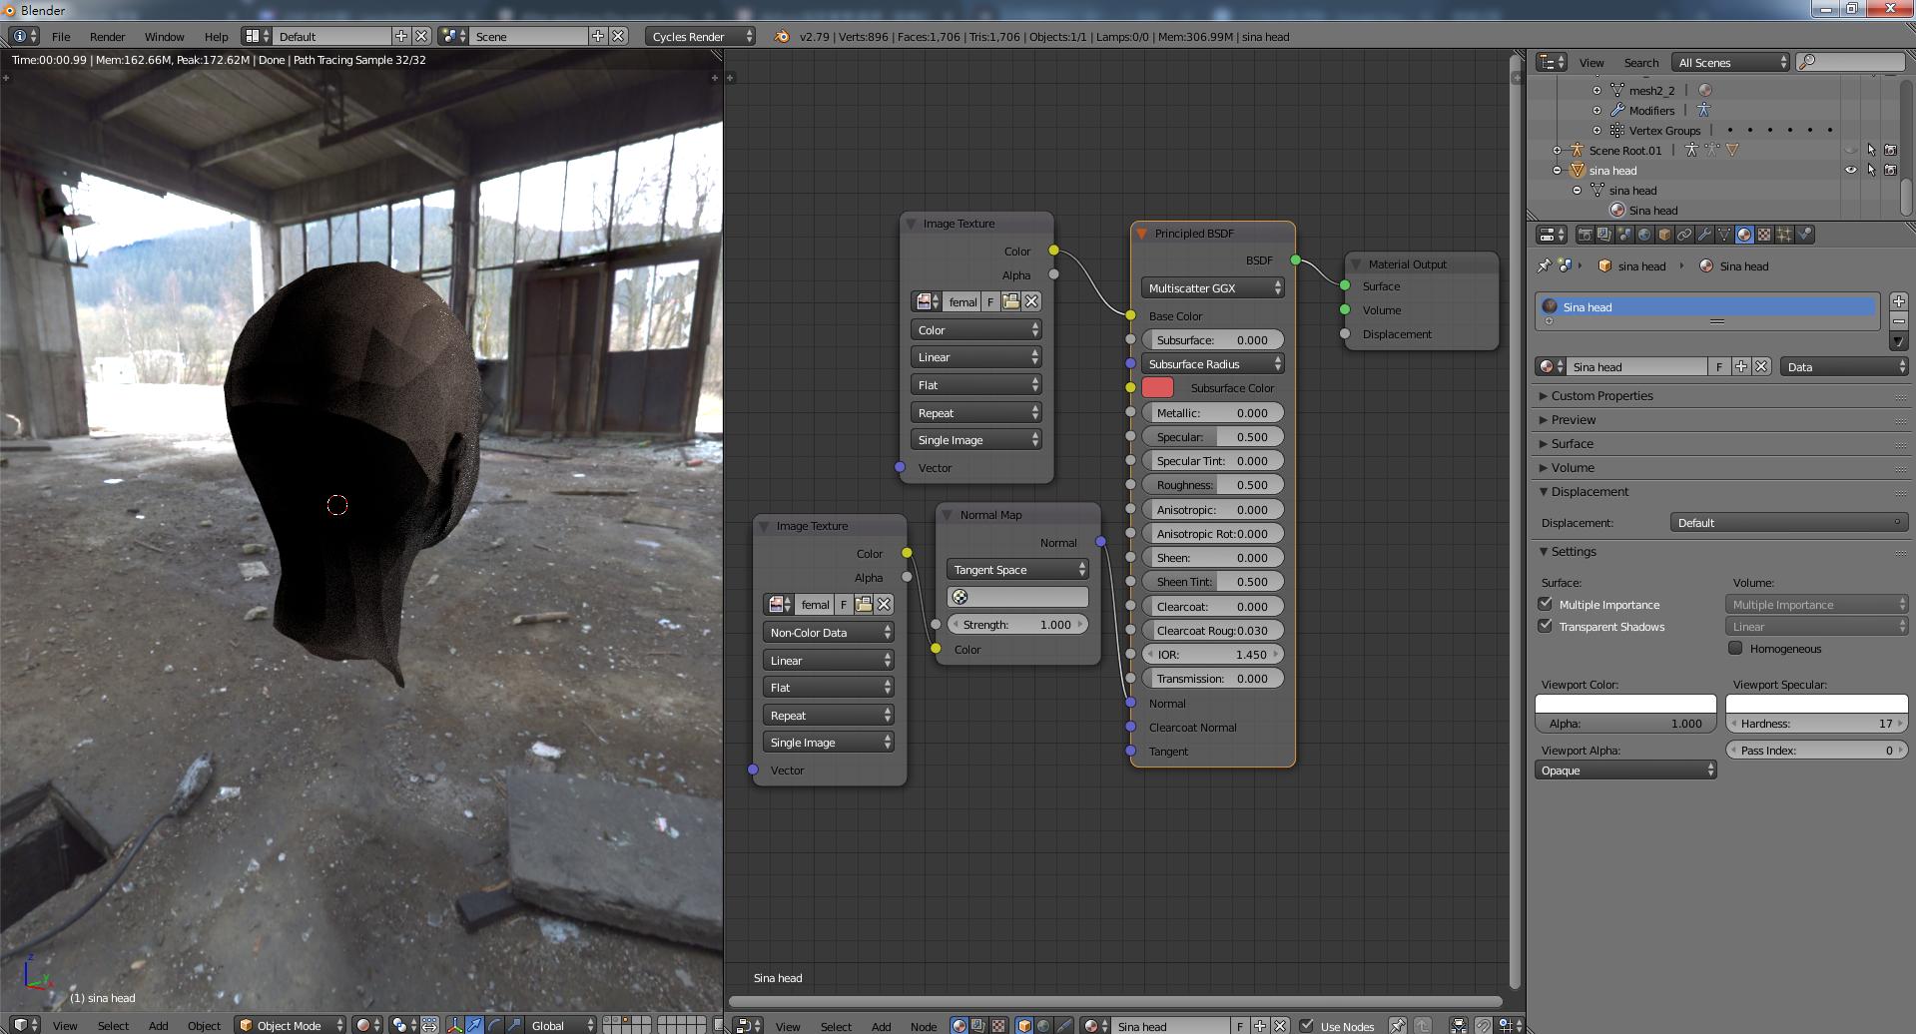Open Viewport Alpha Opaque dropdown
This screenshot has height=1034, width=1916.
(x=1625, y=770)
